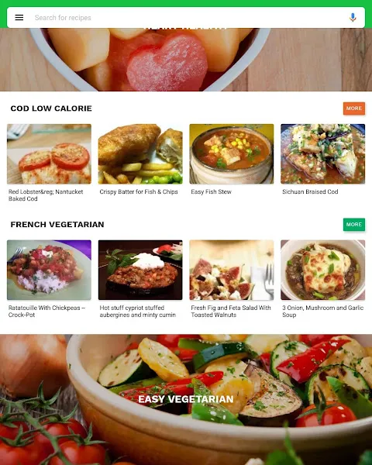Click orange MORE button for Cod Low Calorie
Image resolution: width=372 pixels, height=465 pixels.
[x=354, y=108]
